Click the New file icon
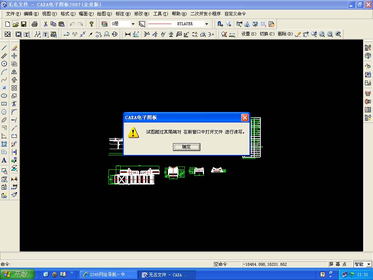 [x=8, y=24]
